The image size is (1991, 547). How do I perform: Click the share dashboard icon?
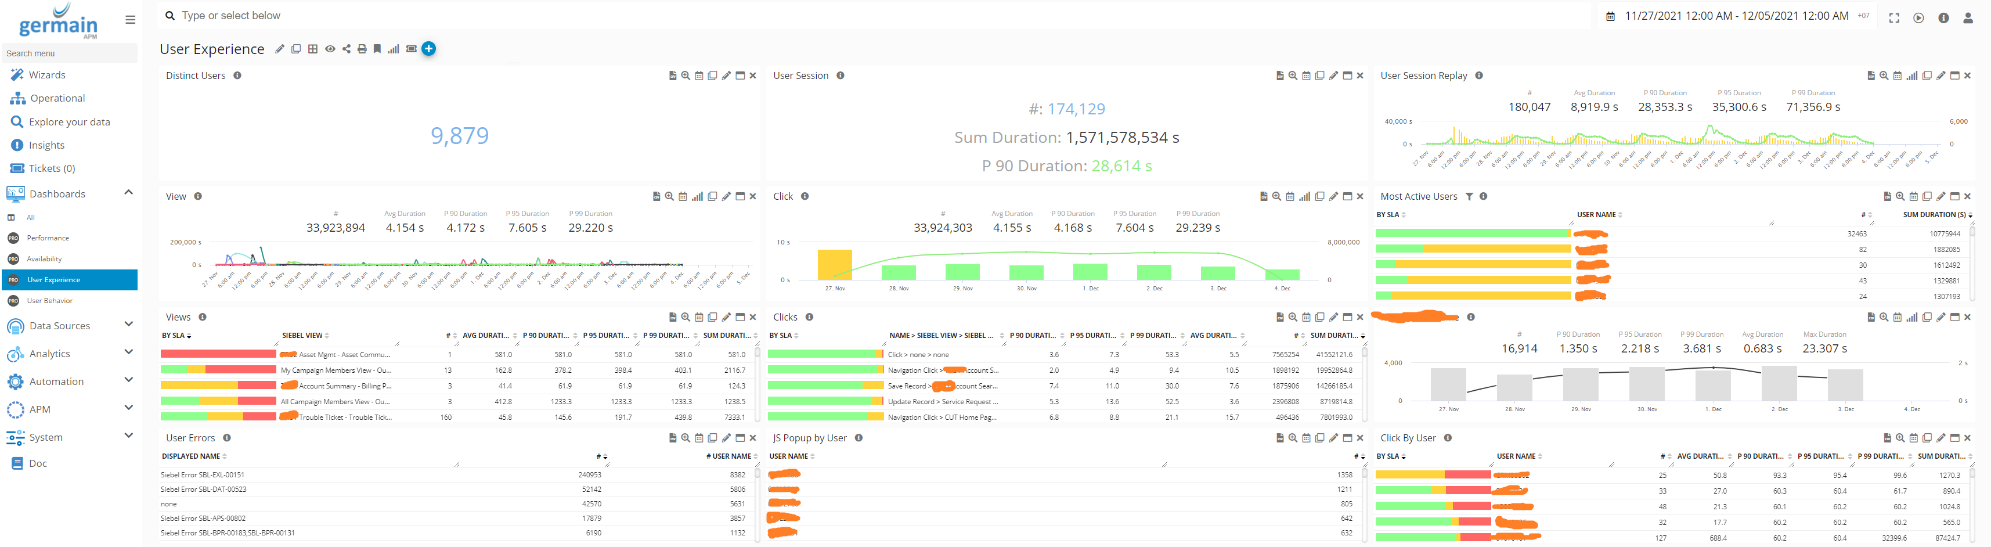point(347,49)
